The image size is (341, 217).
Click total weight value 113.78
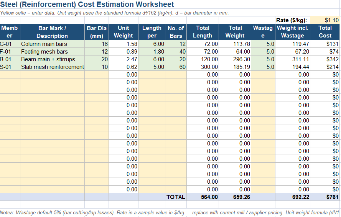pyautogui.click(x=235, y=44)
